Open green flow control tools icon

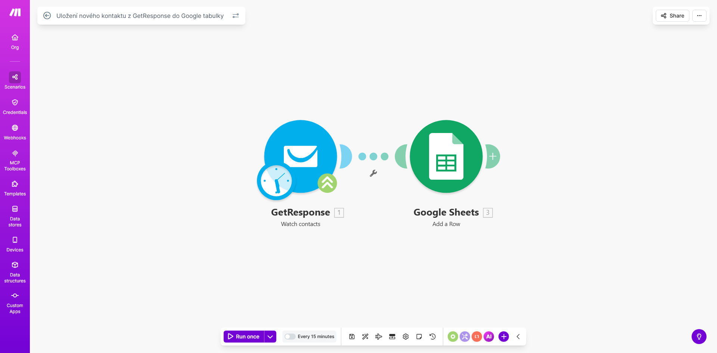point(453,337)
